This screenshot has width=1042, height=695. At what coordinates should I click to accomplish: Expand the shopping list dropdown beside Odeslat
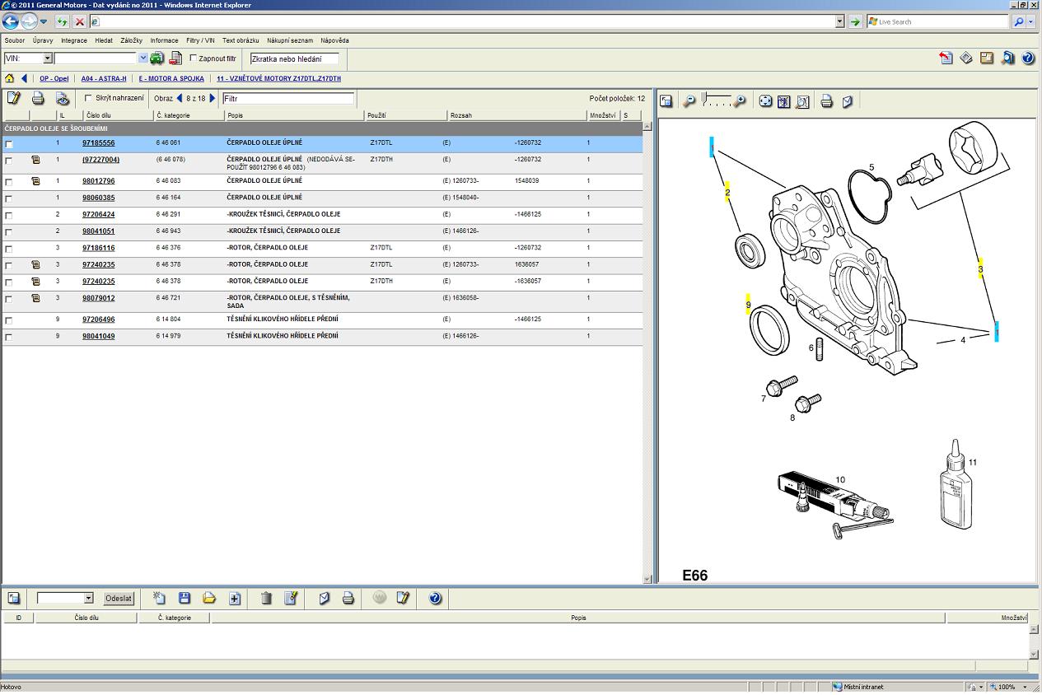88,599
